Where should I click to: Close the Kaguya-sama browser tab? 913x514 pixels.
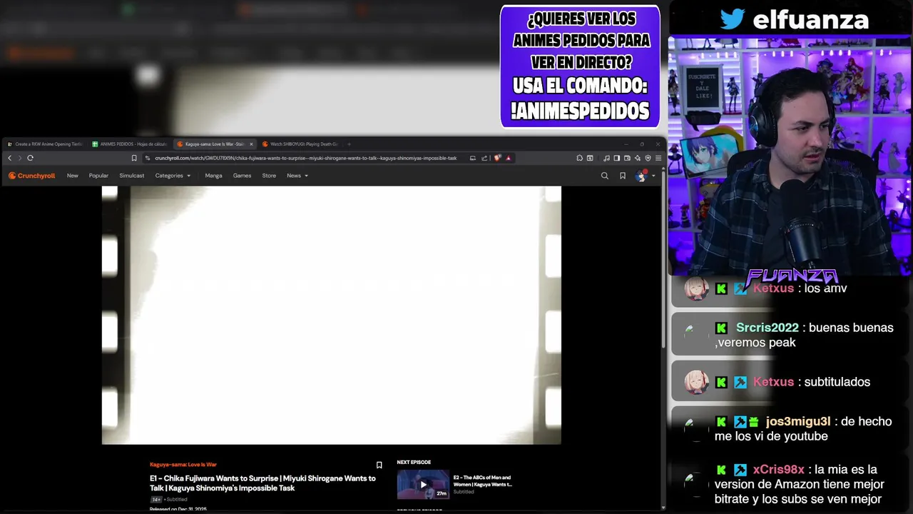tap(251, 144)
